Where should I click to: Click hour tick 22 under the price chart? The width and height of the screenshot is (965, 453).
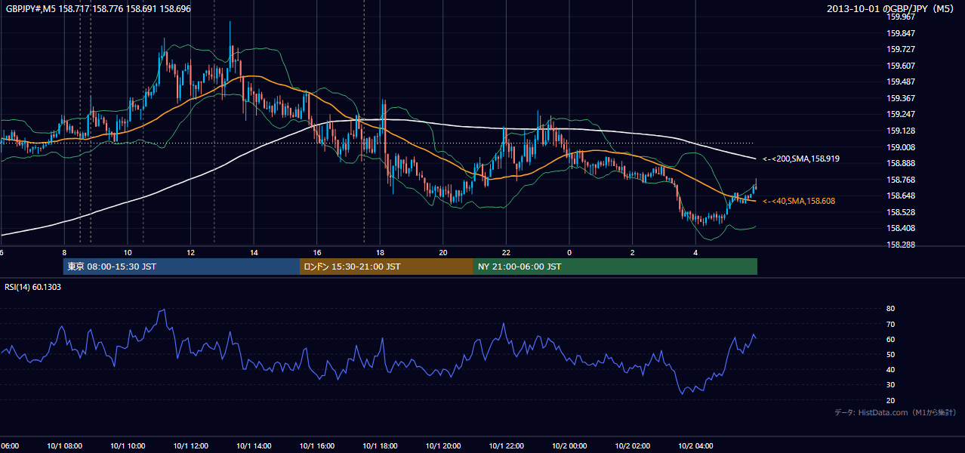(506, 252)
